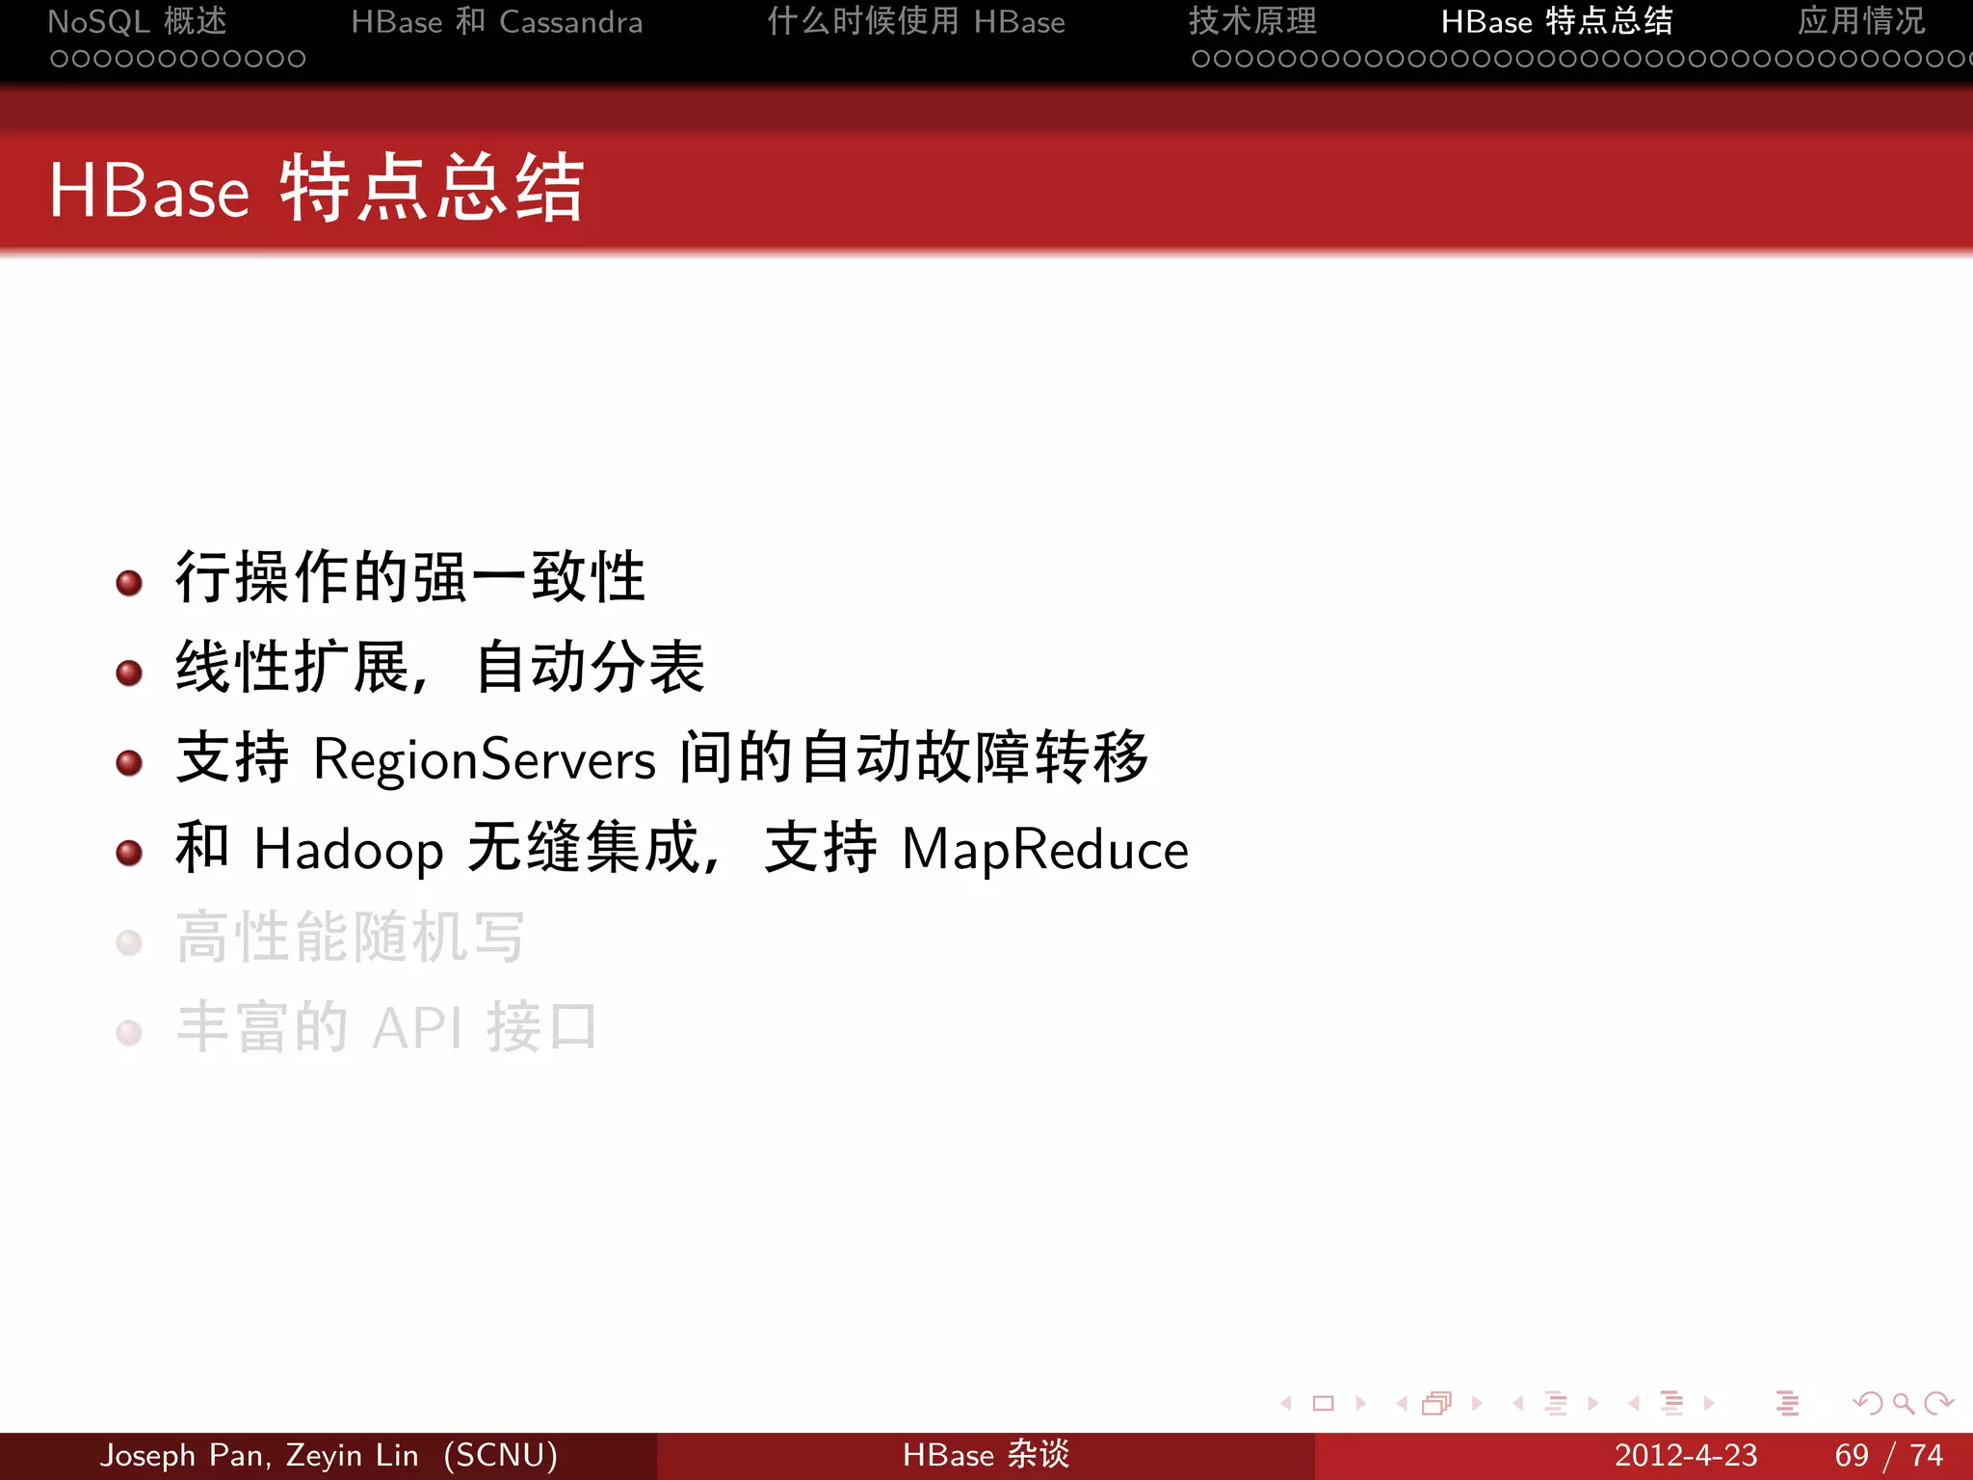The height and width of the screenshot is (1480, 1973).
Task: Open search with magnifier icon
Action: point(1903,1404)
